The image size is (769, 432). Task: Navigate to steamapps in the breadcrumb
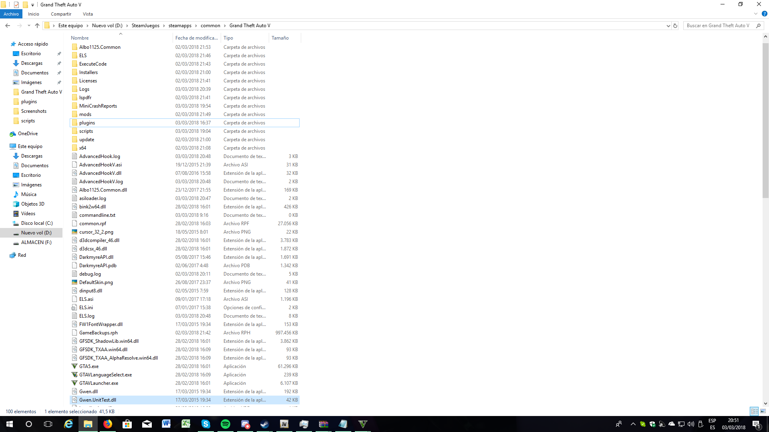point(180,26)
